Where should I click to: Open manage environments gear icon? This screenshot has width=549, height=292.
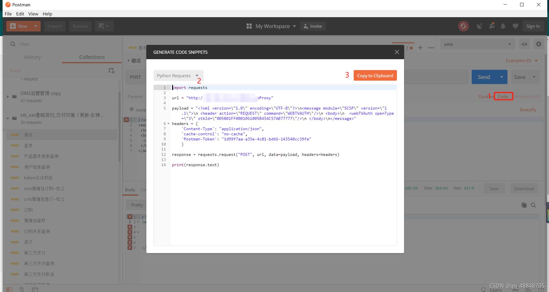[539, 44]
